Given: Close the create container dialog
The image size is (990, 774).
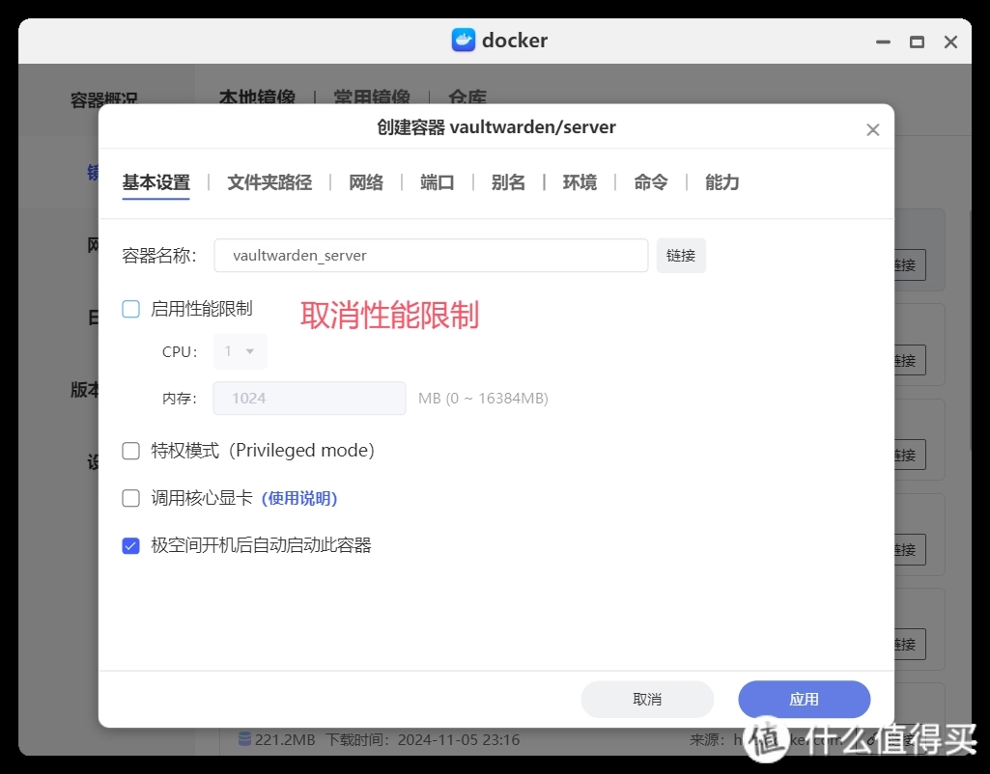Looking at the screenshot, I should [872, 129].
